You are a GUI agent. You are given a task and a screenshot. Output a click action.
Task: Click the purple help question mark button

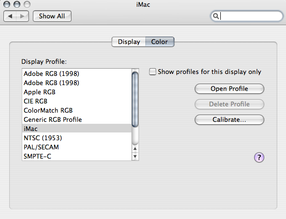[259, 157]
